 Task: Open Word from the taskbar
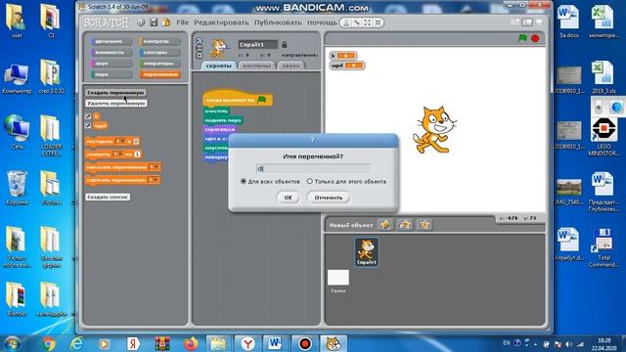click(275, 343)
